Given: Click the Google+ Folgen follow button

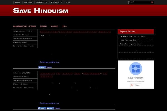Looking at the screenshot, I should (136, 85).
